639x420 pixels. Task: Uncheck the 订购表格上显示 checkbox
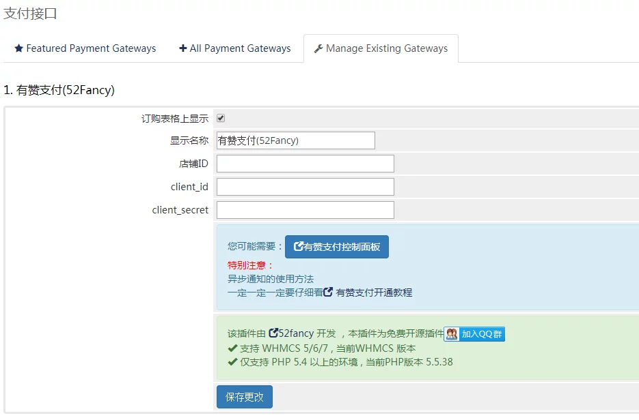(220, 117)
